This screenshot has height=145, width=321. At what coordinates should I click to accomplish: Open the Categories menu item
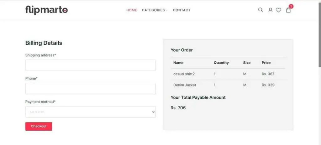153,10
